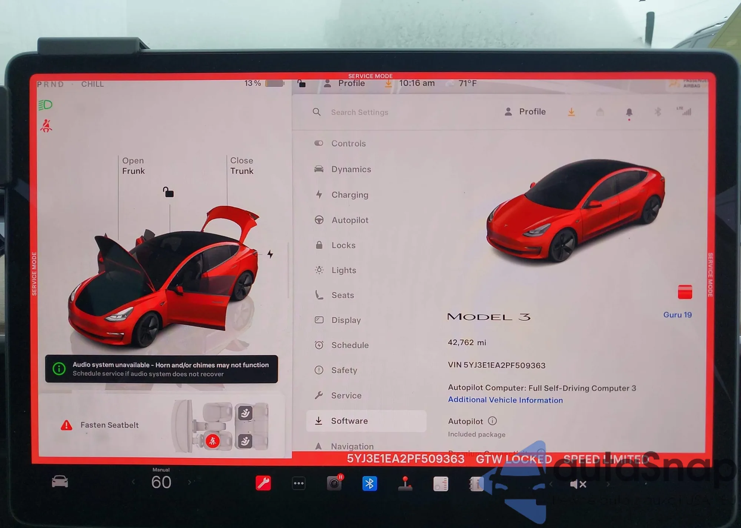Click the Additional Vehicle Information link

[505, 400]
